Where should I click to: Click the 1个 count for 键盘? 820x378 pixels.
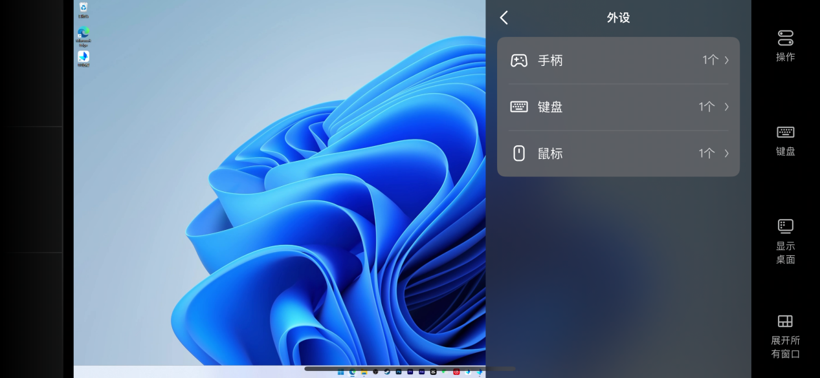(706, 107)
